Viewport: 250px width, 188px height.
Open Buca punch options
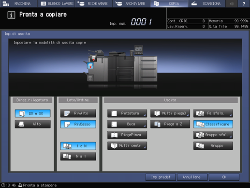pyautogui.click(x=127, y=124)
